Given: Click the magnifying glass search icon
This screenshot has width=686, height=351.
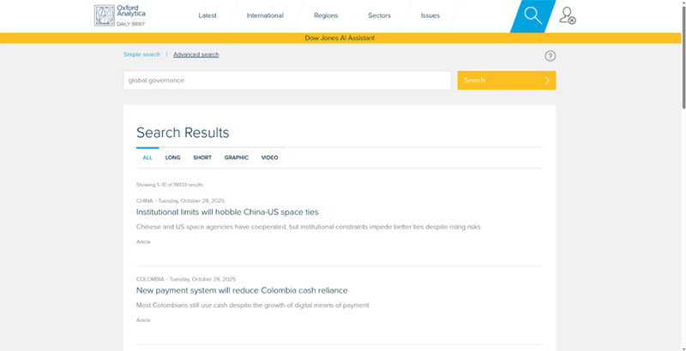Looking at the screenshot, I should point(533,15).
